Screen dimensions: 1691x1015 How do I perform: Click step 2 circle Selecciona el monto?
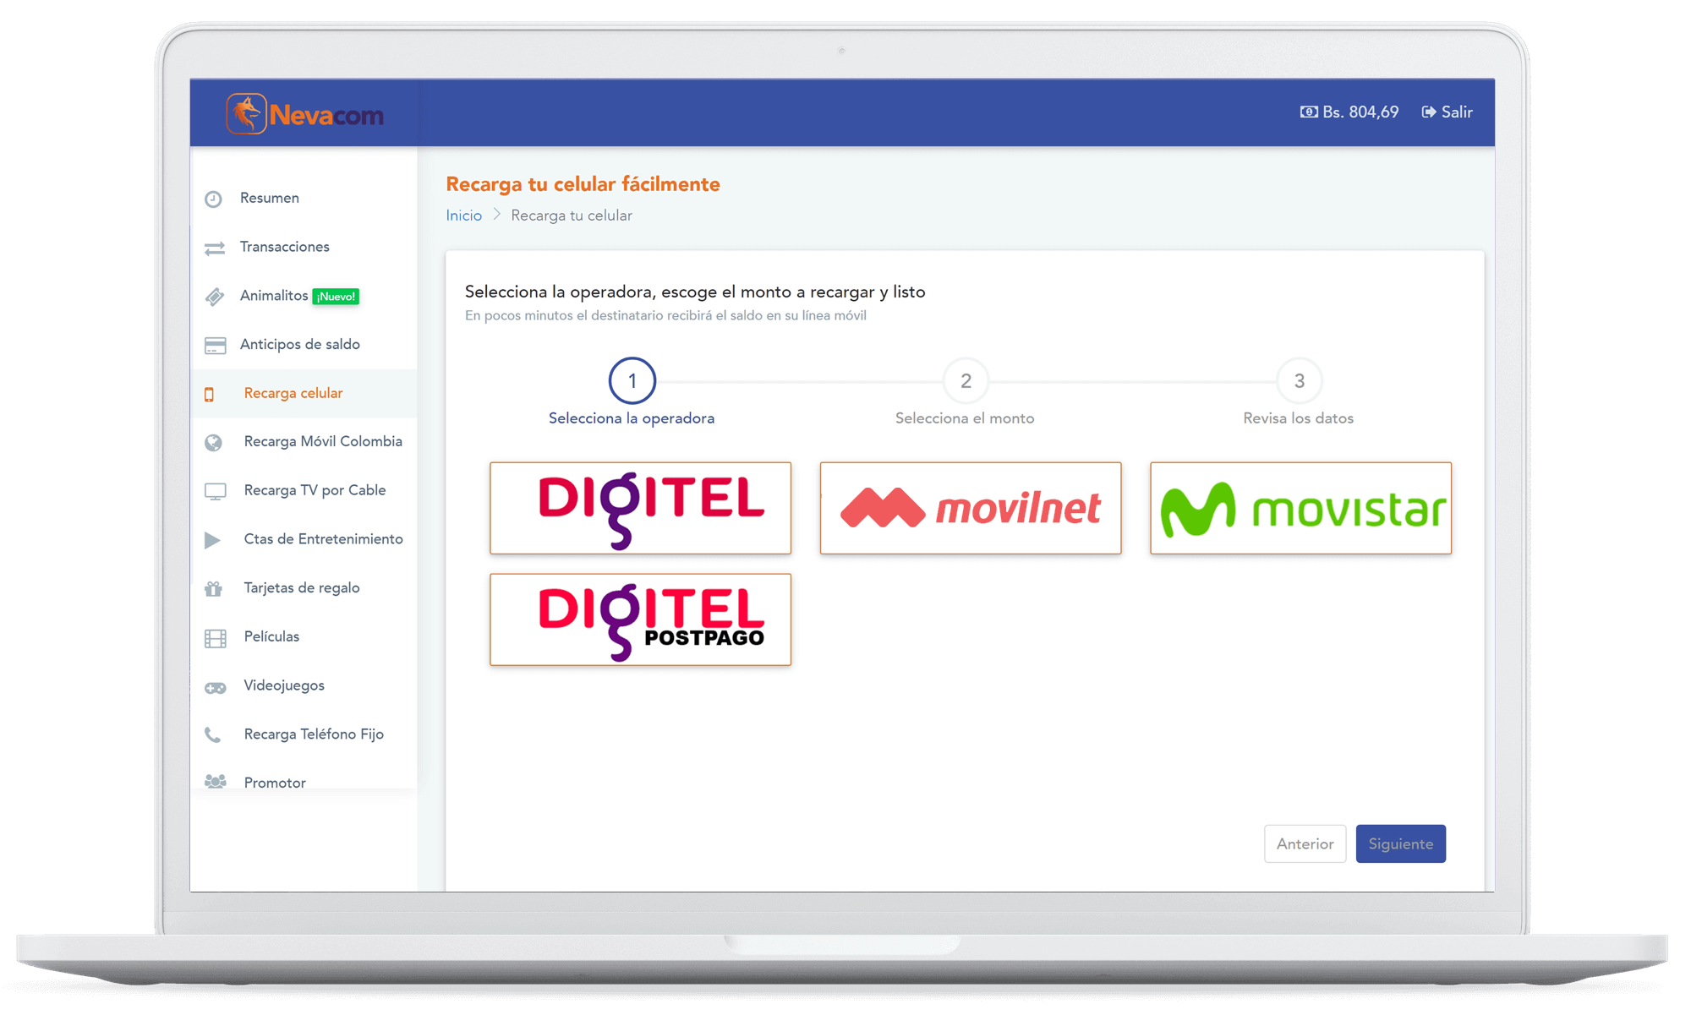(x=966, y=381)
